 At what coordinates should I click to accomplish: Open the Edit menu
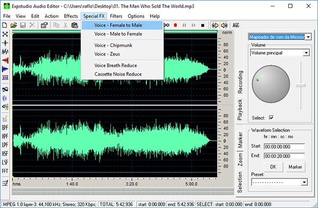point(35,16)
